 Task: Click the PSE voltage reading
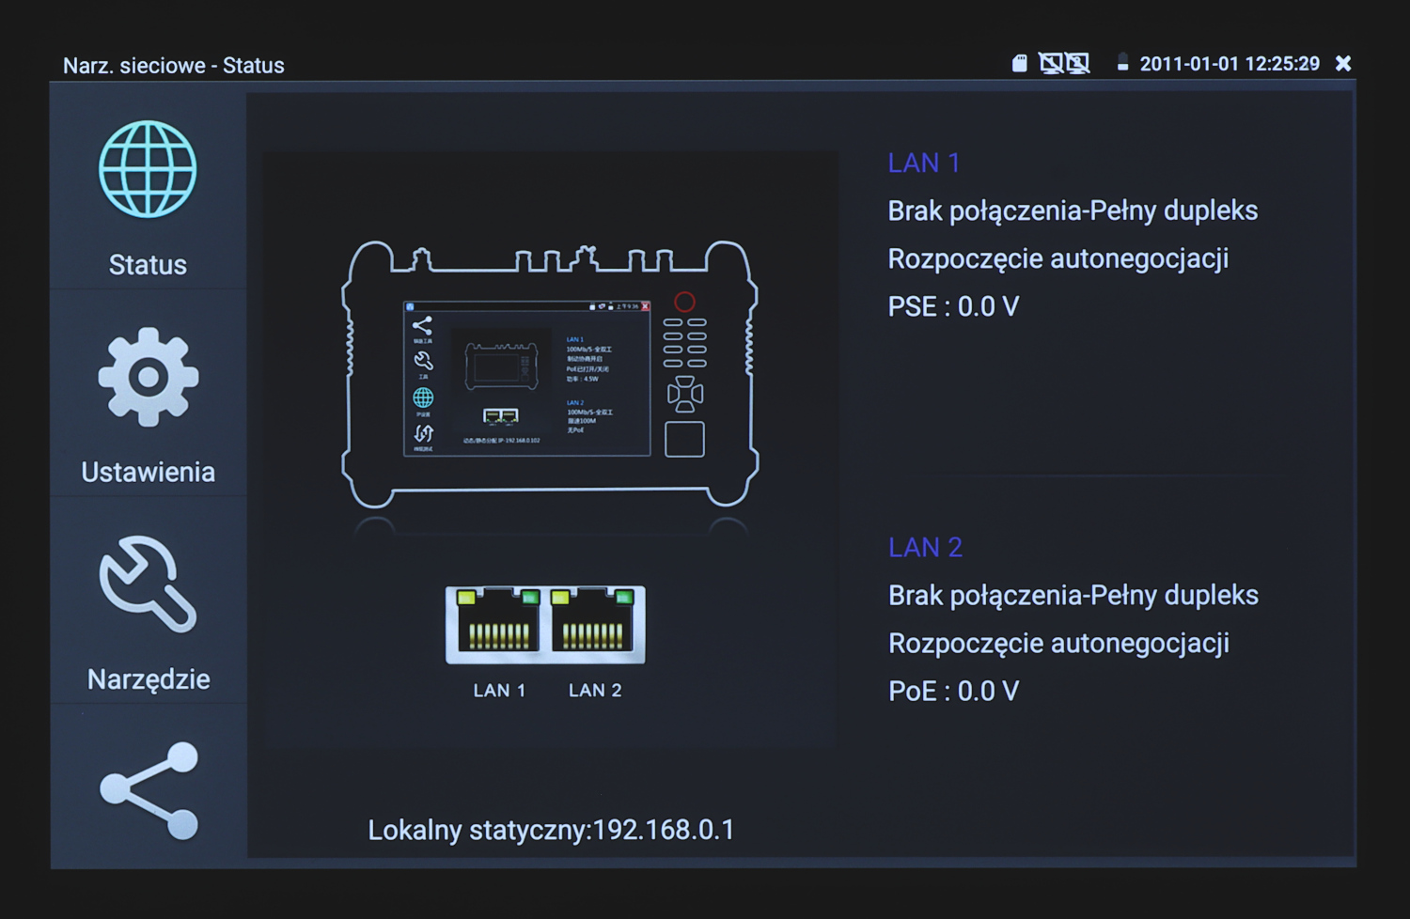[953, 307]
